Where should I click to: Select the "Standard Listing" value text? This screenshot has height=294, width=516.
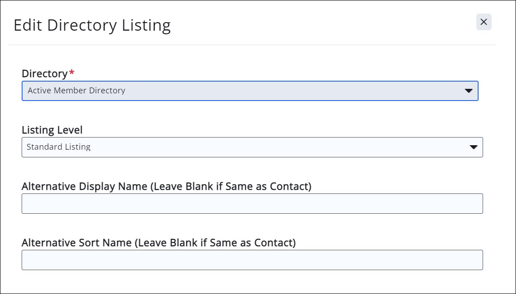coord(59,147)
